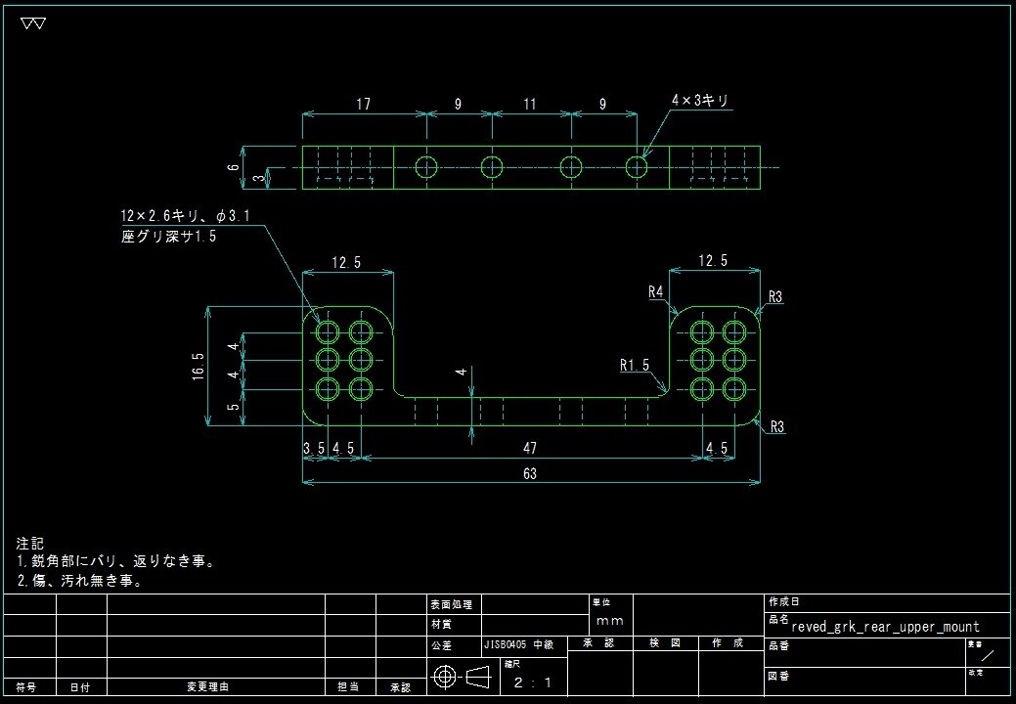Click the JISB0405 中級 tolerance value
This screenshot has height=704, width=1016.
(519, 645)
